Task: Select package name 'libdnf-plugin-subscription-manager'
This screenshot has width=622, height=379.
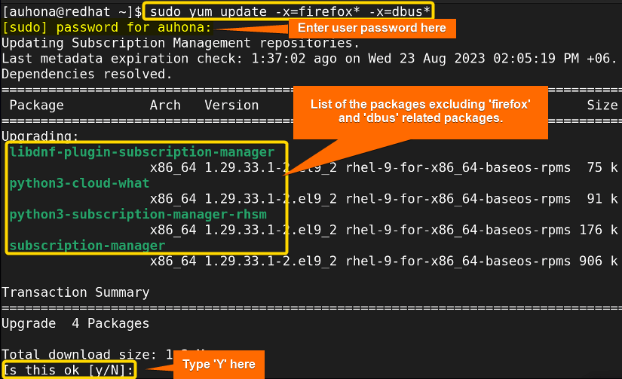Action: [142, 152]
